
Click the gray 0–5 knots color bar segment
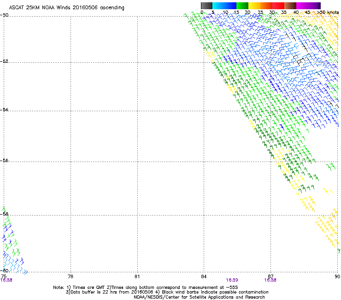[206, 6]
